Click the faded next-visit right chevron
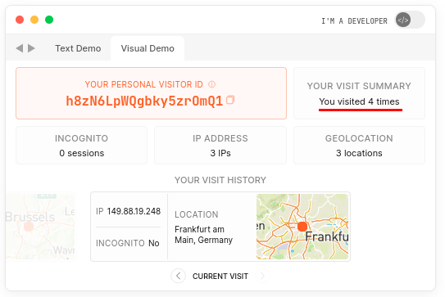Screen dimensions: 445x297 click(262, 276)
